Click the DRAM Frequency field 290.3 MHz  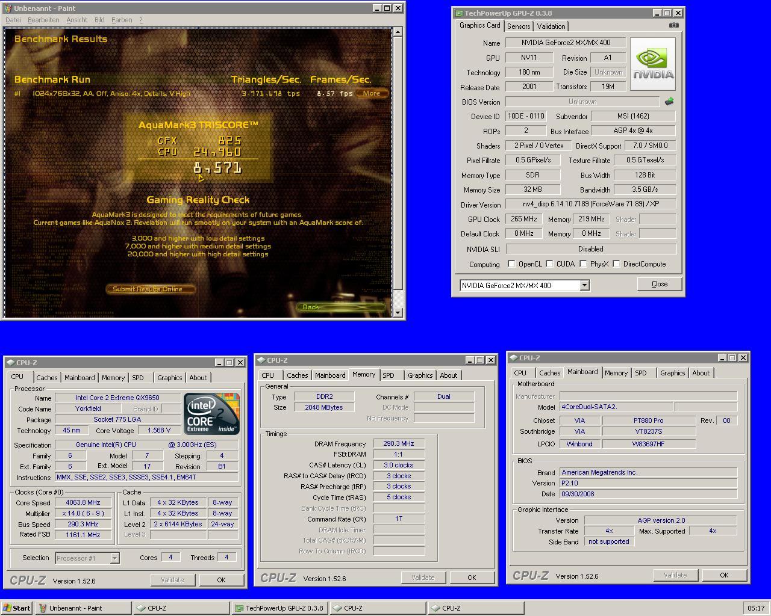(399, 444)
